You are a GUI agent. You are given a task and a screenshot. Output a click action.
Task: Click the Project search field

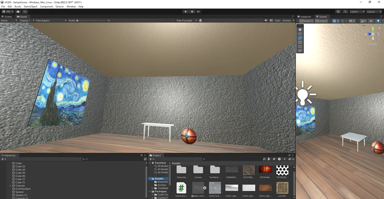point(231,159)
